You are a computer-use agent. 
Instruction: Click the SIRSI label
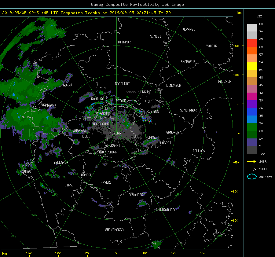pos(69,185)
